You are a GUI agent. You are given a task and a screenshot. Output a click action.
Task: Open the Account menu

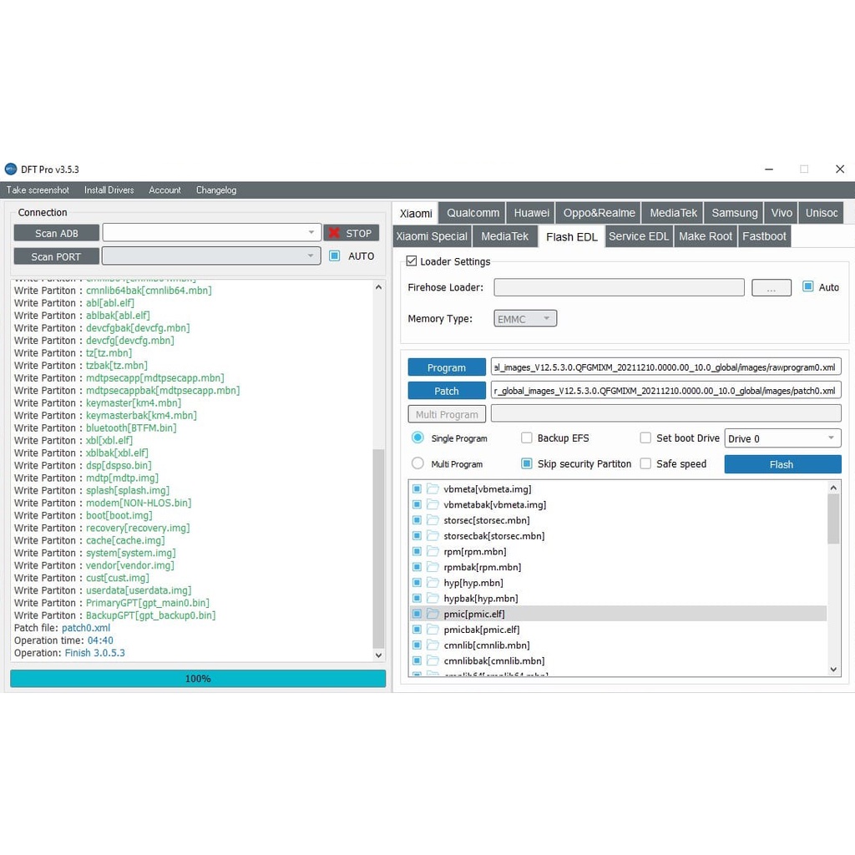[164, 190]
